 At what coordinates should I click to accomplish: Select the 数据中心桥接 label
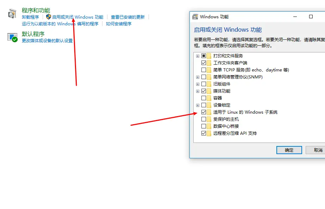point(226,126)
